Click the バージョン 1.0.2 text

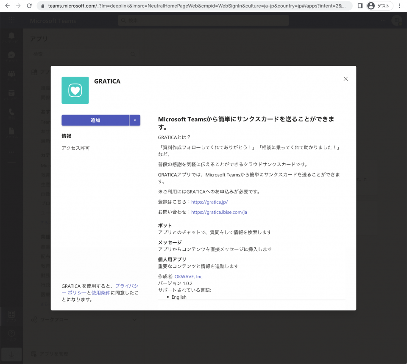175,283
